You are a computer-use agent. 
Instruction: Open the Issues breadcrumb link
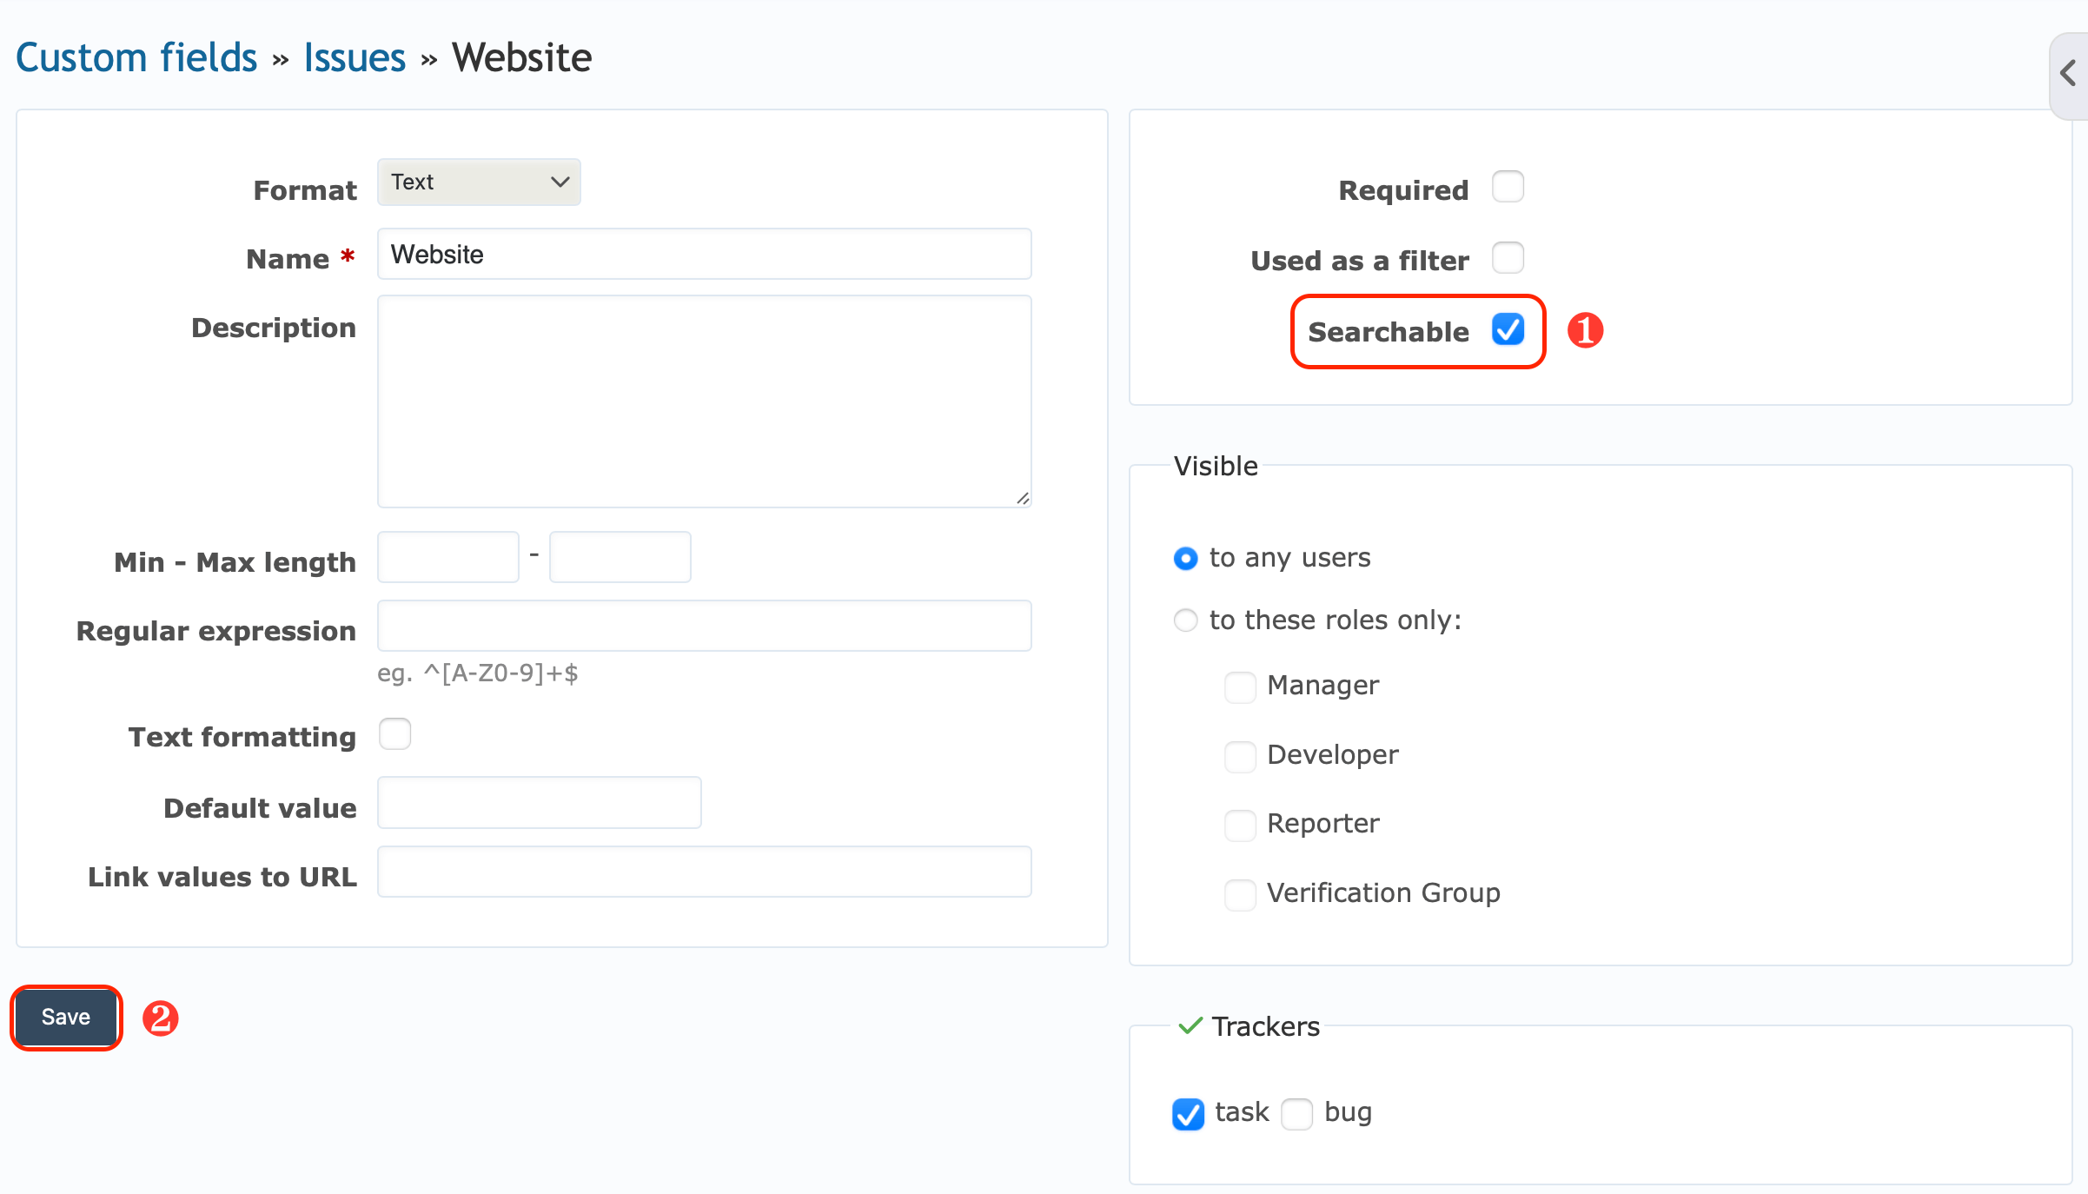[x=353, y=56]
